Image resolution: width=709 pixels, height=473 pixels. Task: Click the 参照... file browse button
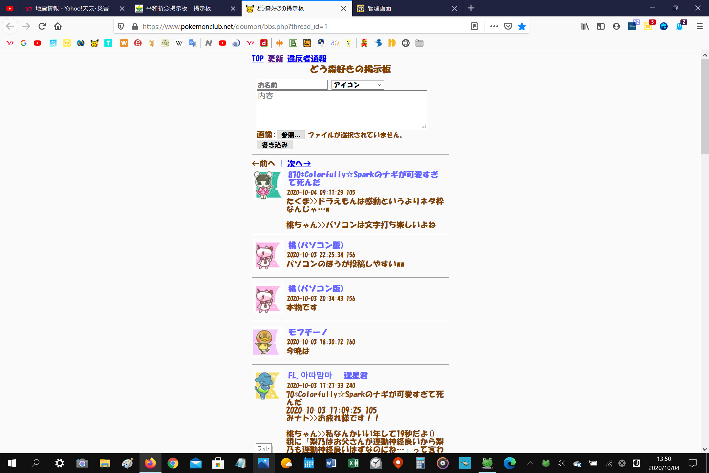pos(291,135)
